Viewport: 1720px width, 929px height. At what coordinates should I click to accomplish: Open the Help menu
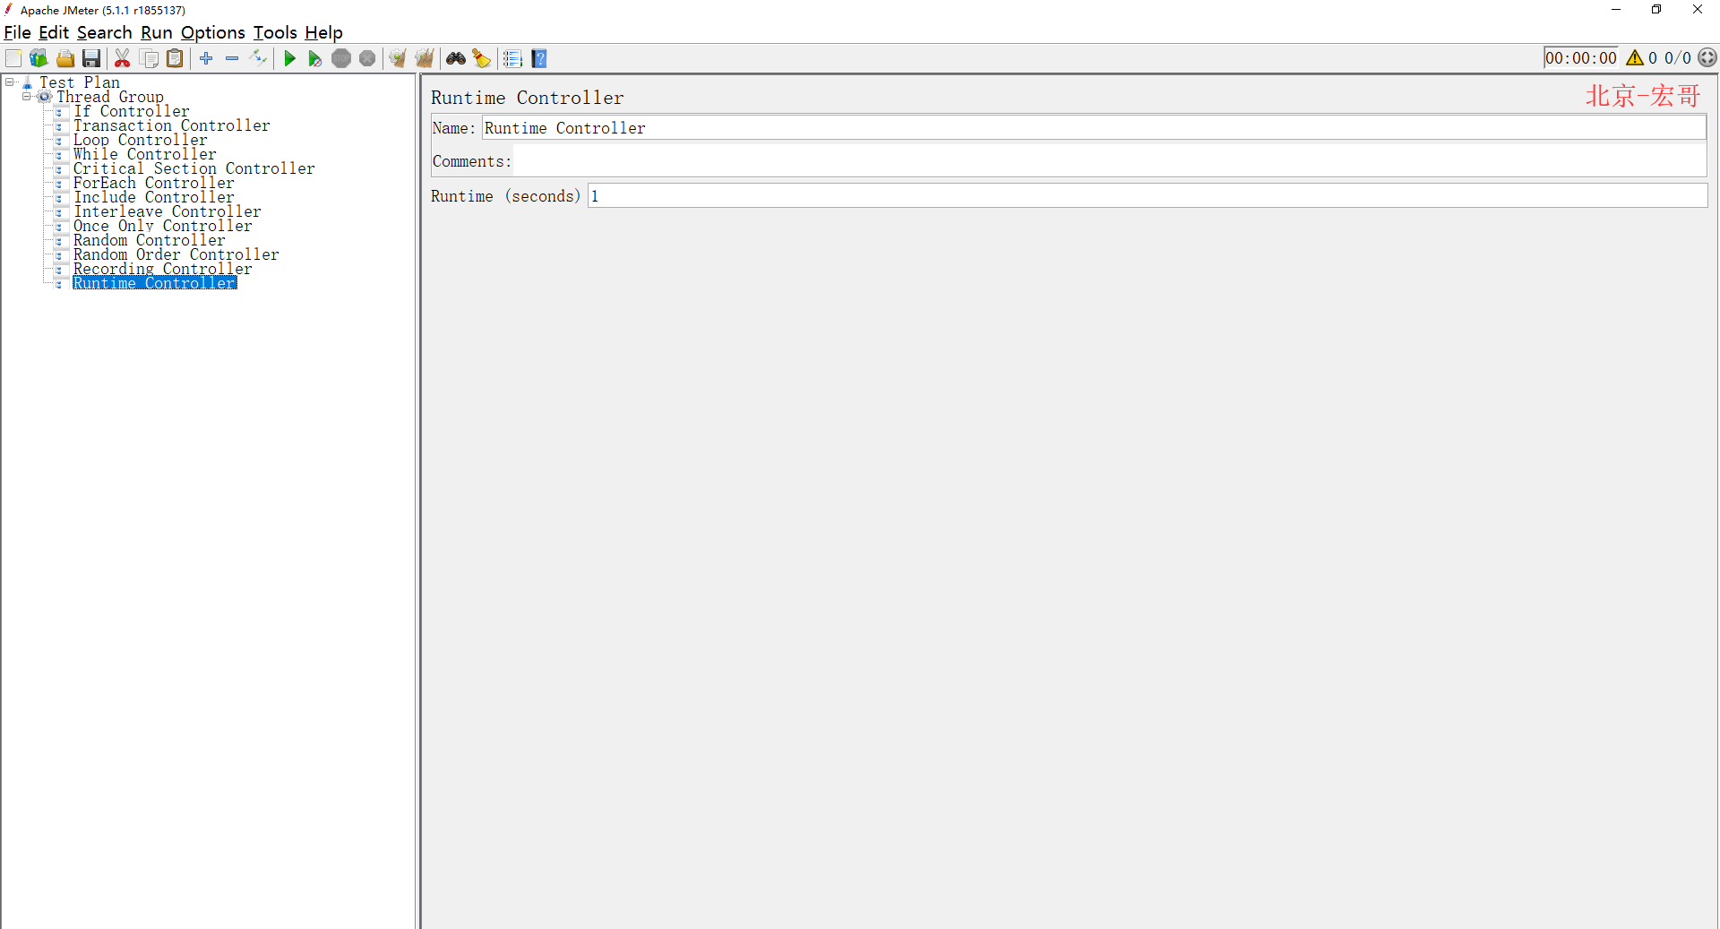pyautogui.click(x=323, y=32)
